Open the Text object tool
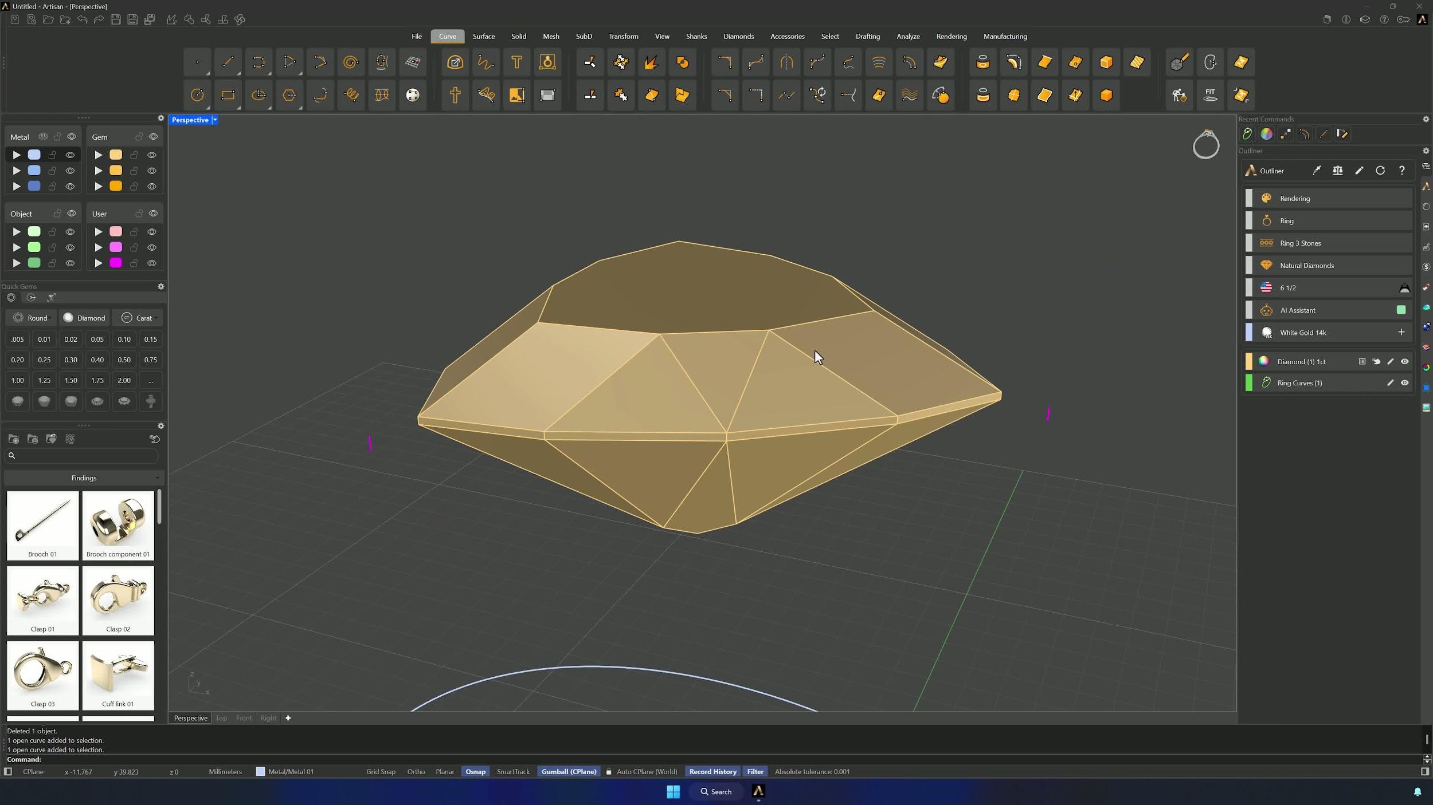The width and height of the screenshot is (1433, 805). [x=516, y=62]
